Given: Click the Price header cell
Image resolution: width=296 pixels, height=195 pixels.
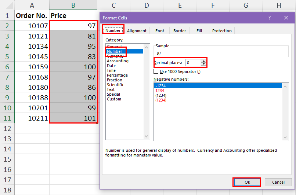Looking at the screenshot, I should click(x=73, y=15).
